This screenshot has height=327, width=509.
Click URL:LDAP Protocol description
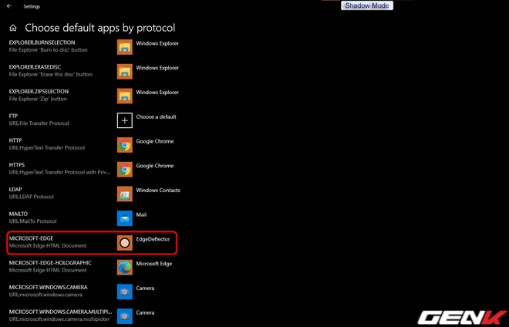[x=32, y=197]
